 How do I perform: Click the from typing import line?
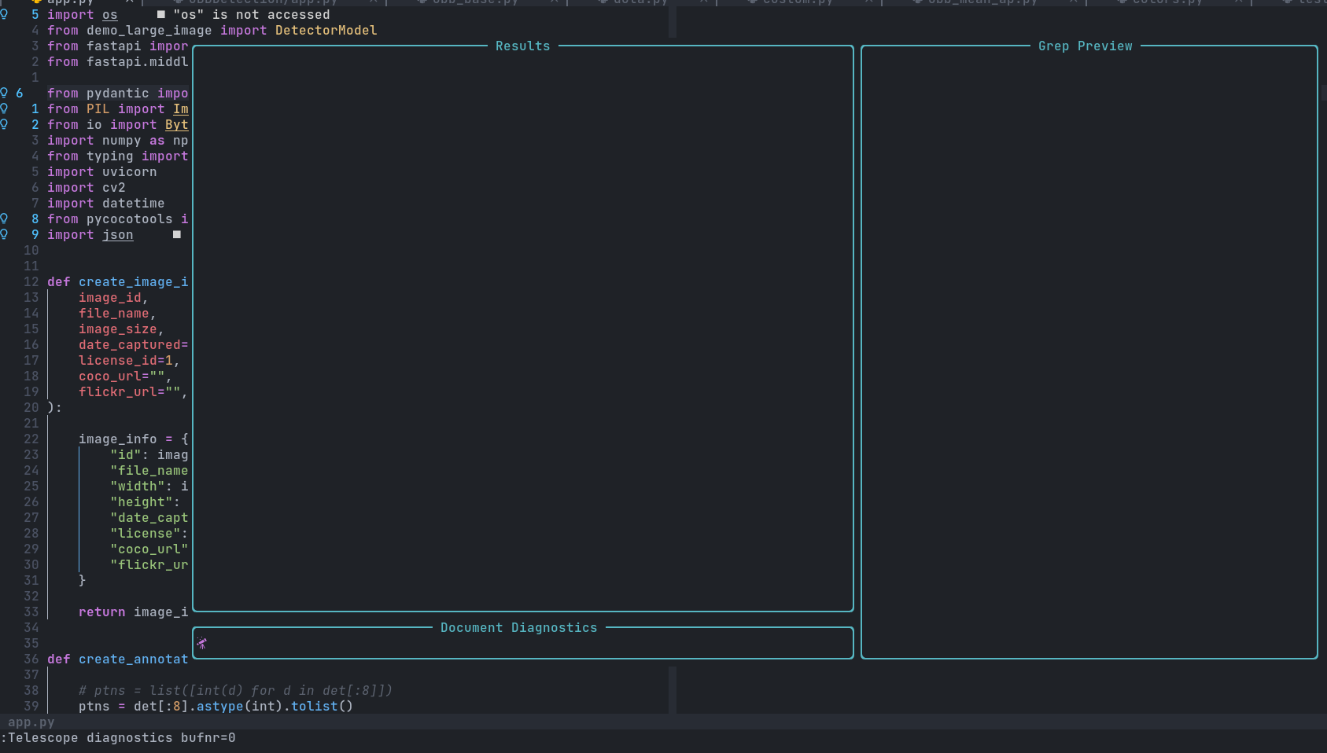[x=118, y=156]
